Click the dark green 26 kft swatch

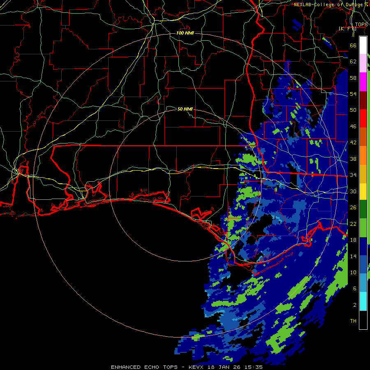pos(363,209)
